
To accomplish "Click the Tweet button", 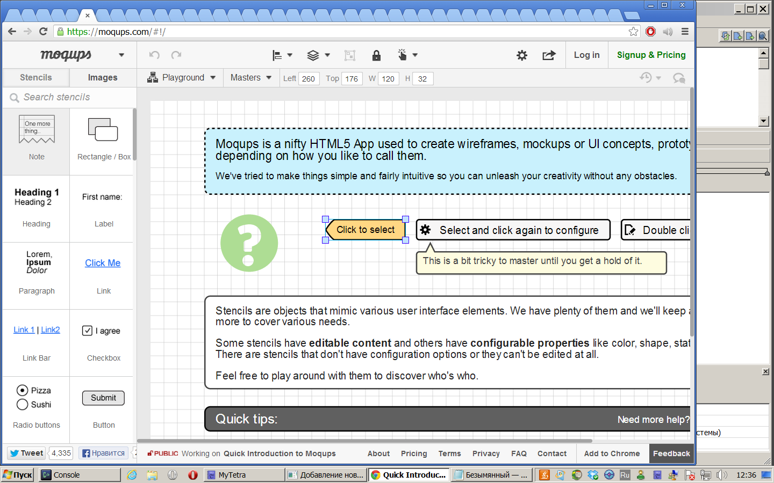I will pos(26,453).
